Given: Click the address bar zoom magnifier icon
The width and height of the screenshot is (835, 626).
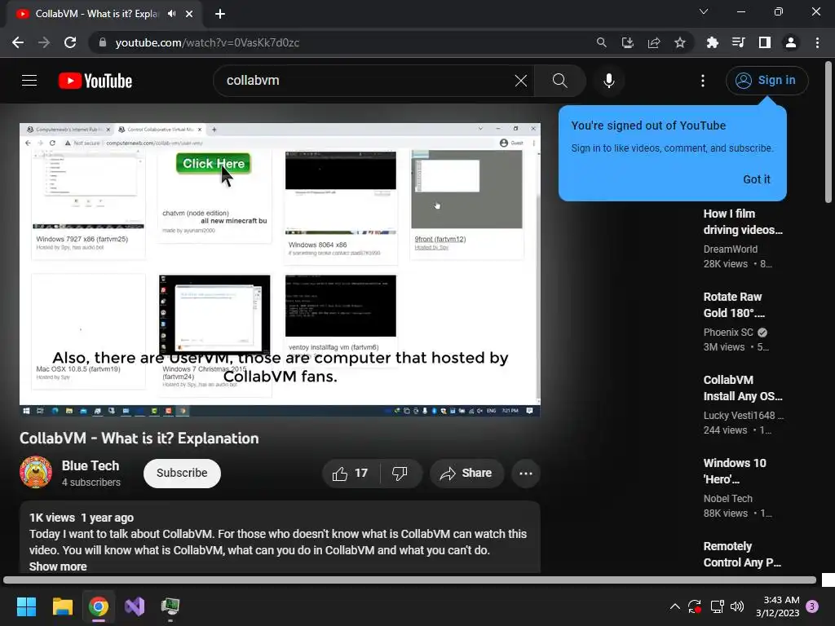Looking at the screenshot, I should (601, 42).
